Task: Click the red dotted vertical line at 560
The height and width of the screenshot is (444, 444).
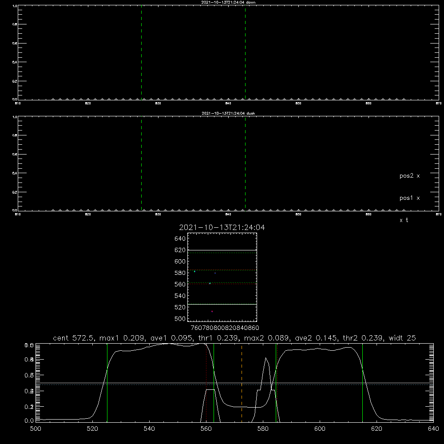Action: (x=206, y=383)
